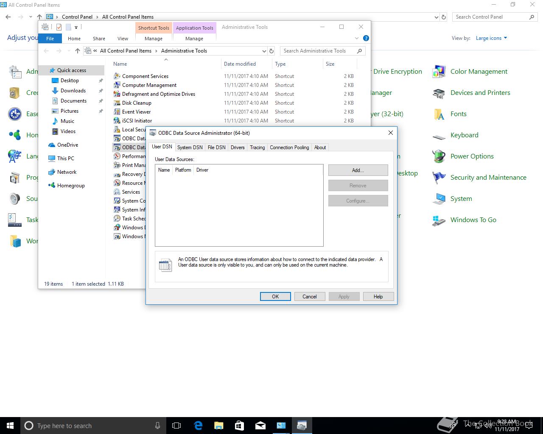Image resolution: width=543 pixels, height=434 pixels.
Task: Open the Home ribbon tab
Action: [74, 39]
